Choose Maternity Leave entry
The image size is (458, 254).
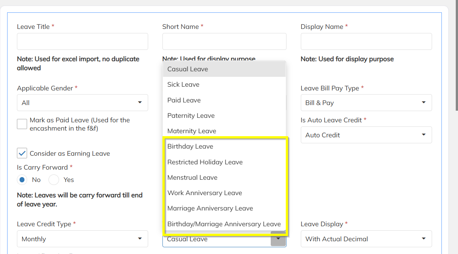(192, 131)
